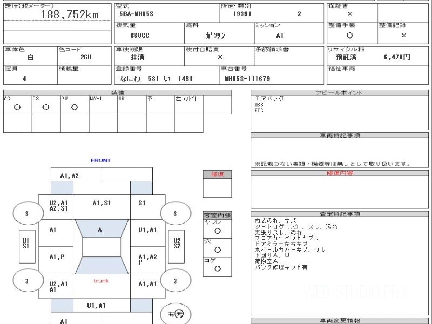Viewport: 432px width, 324px height.
Task: Click the windshield area marked A
Action: [102, 228]
